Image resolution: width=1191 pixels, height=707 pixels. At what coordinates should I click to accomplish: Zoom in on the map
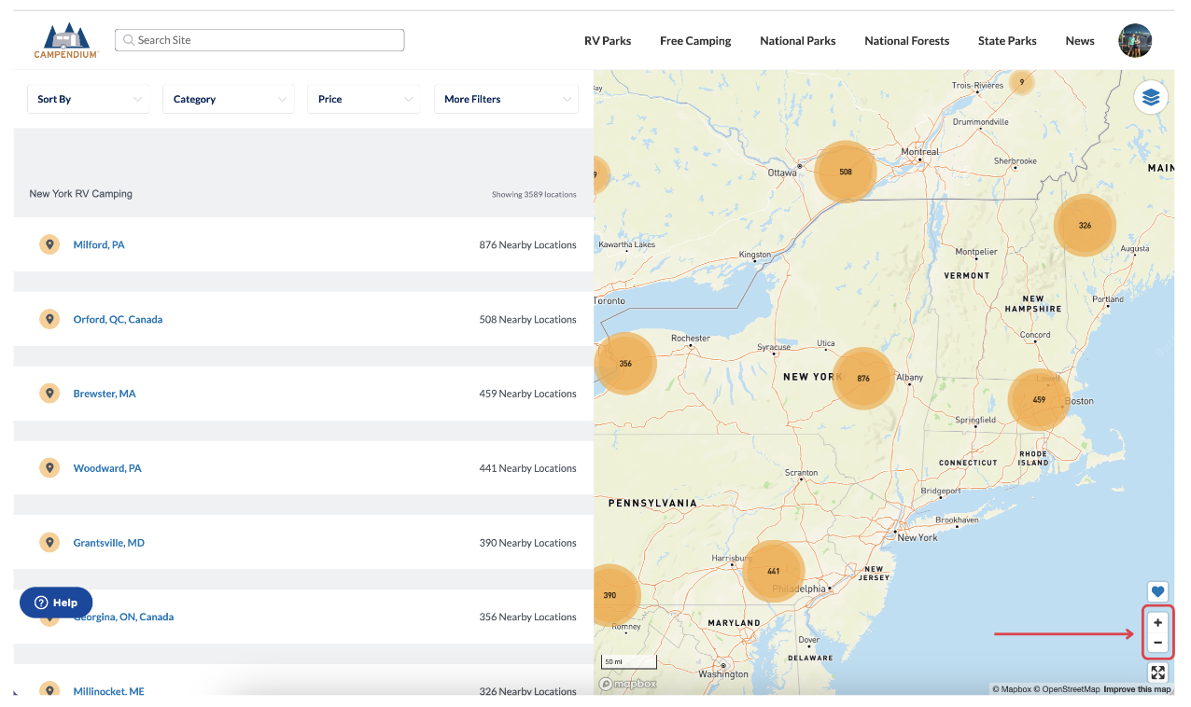(1157, 622)
